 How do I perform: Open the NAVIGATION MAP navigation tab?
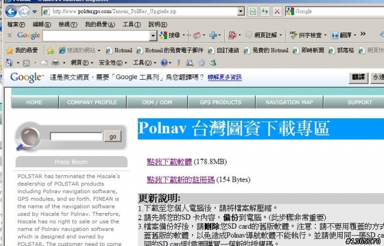[289, 102]
